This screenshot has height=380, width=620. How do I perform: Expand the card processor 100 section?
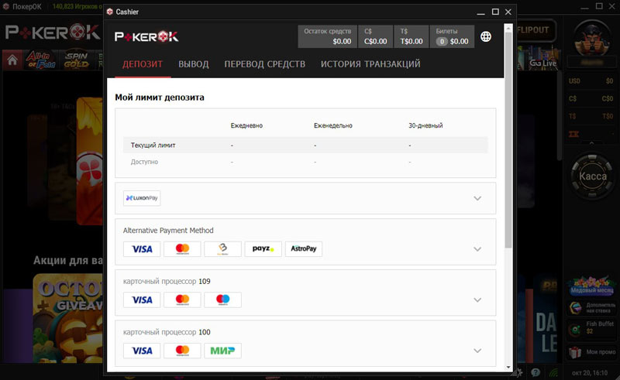pyautogui.click(x=477, y=351)
